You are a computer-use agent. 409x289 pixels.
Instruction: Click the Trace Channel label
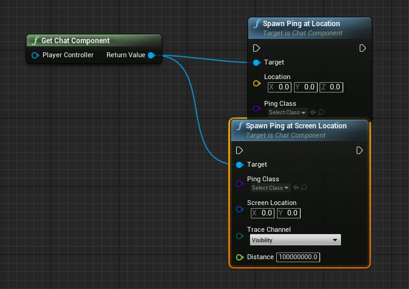(269, 229)
